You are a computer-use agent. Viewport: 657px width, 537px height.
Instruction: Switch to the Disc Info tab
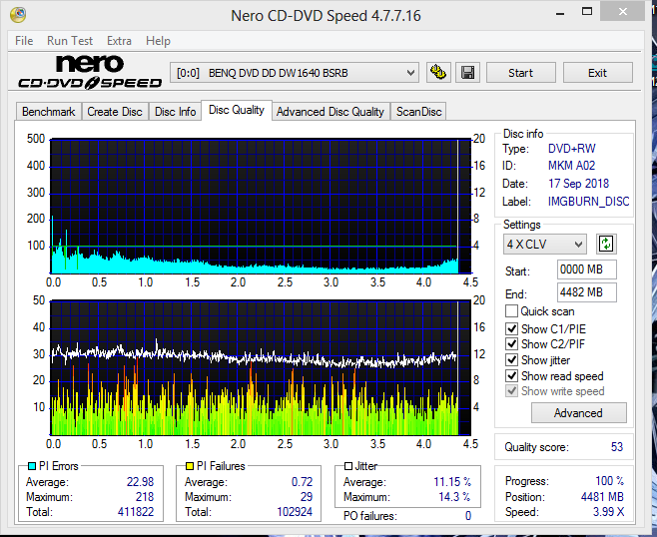175,112
